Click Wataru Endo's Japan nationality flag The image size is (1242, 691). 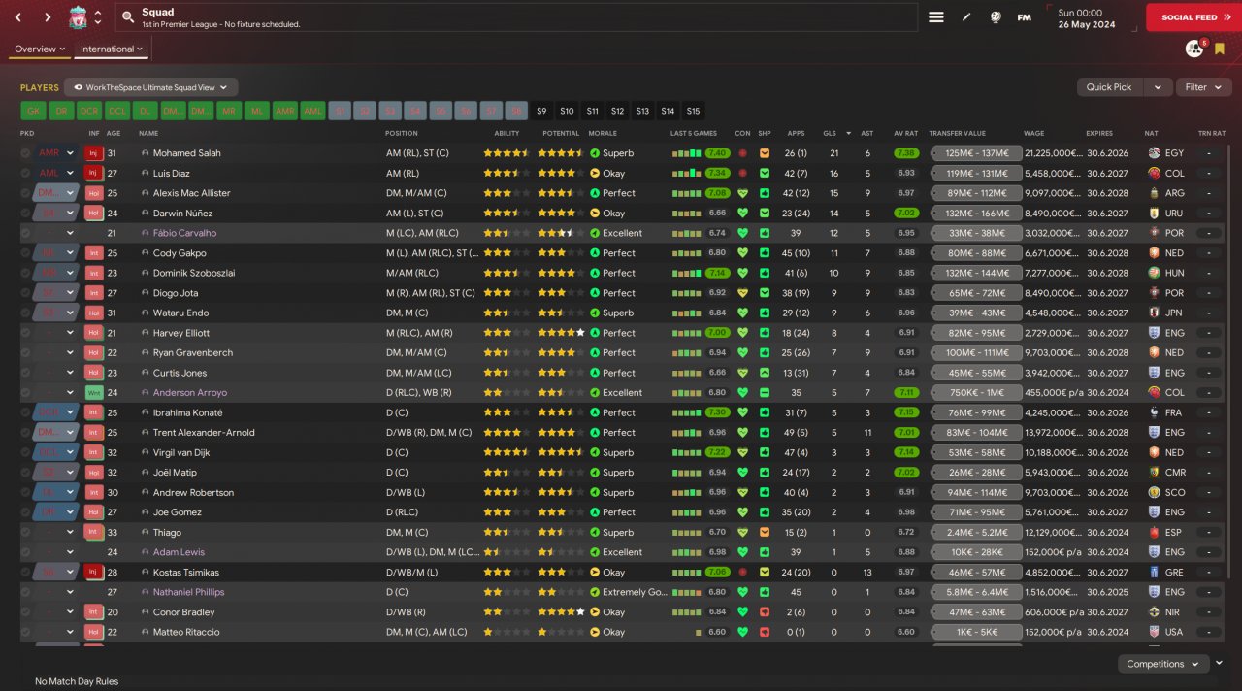1154,313
